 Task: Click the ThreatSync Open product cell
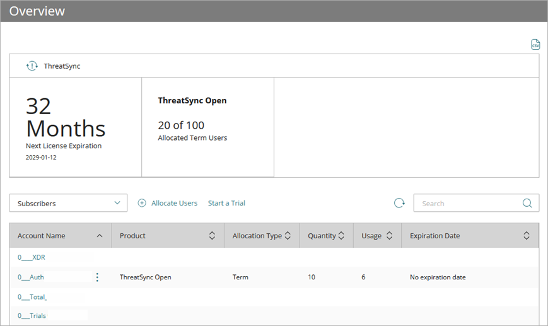click(x=146, y=277)
